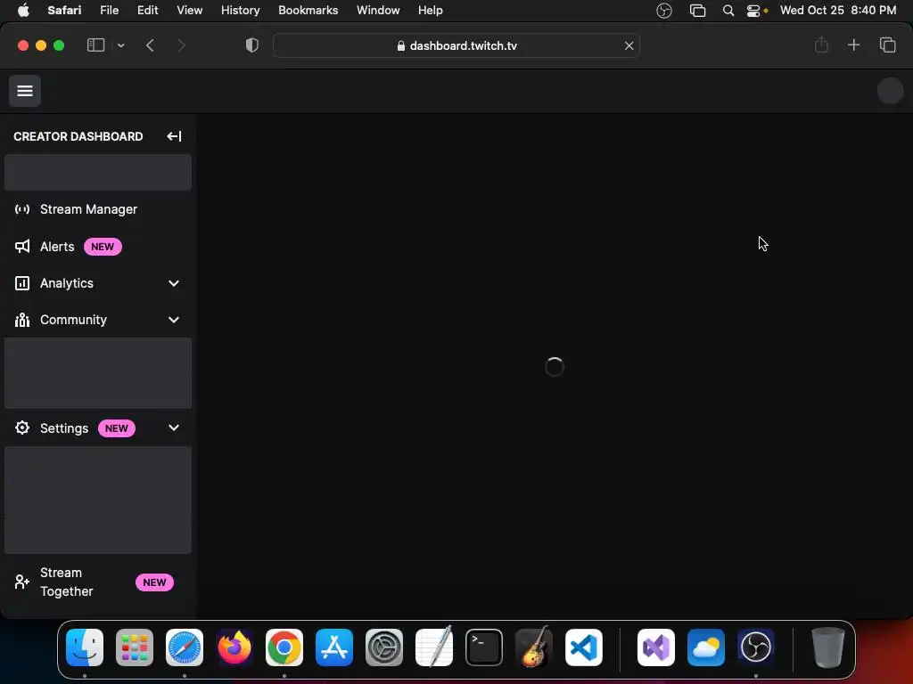Click the Stream Manager broadcast icon
Image resolution: width=913 pixels, height=684 pixels.
coord(22,209)
